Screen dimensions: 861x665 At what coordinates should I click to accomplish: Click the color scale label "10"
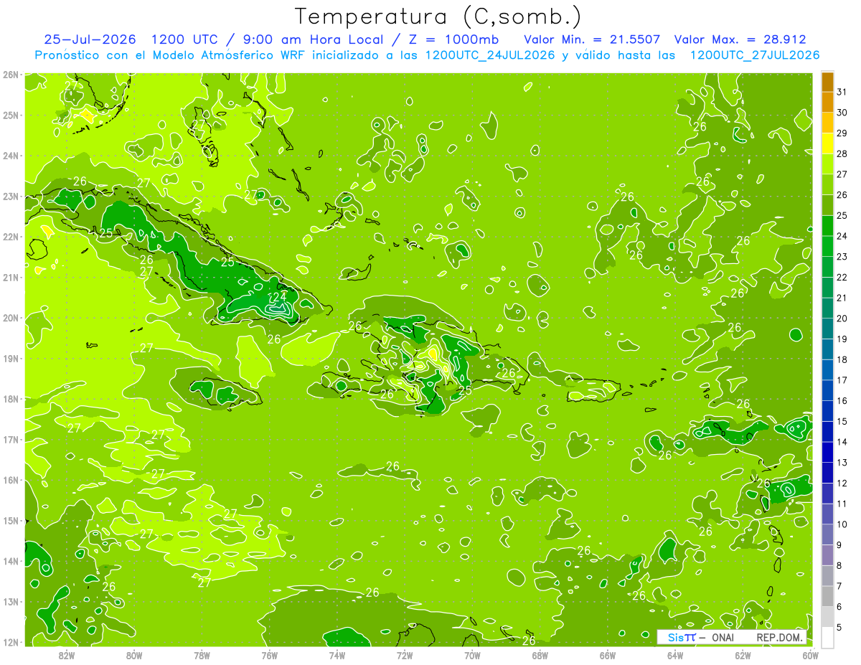point(842,524)
